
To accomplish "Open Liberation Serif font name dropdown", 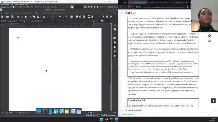I will 52,21.
